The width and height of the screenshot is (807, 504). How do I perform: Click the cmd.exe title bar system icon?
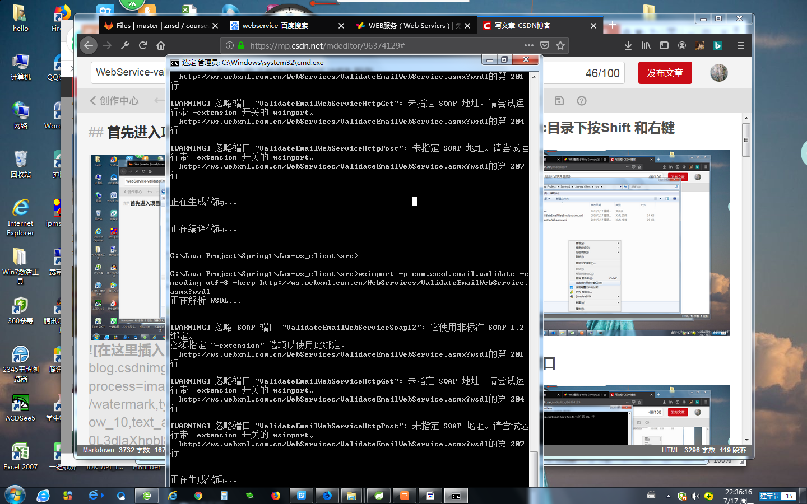tap(175, 62)
